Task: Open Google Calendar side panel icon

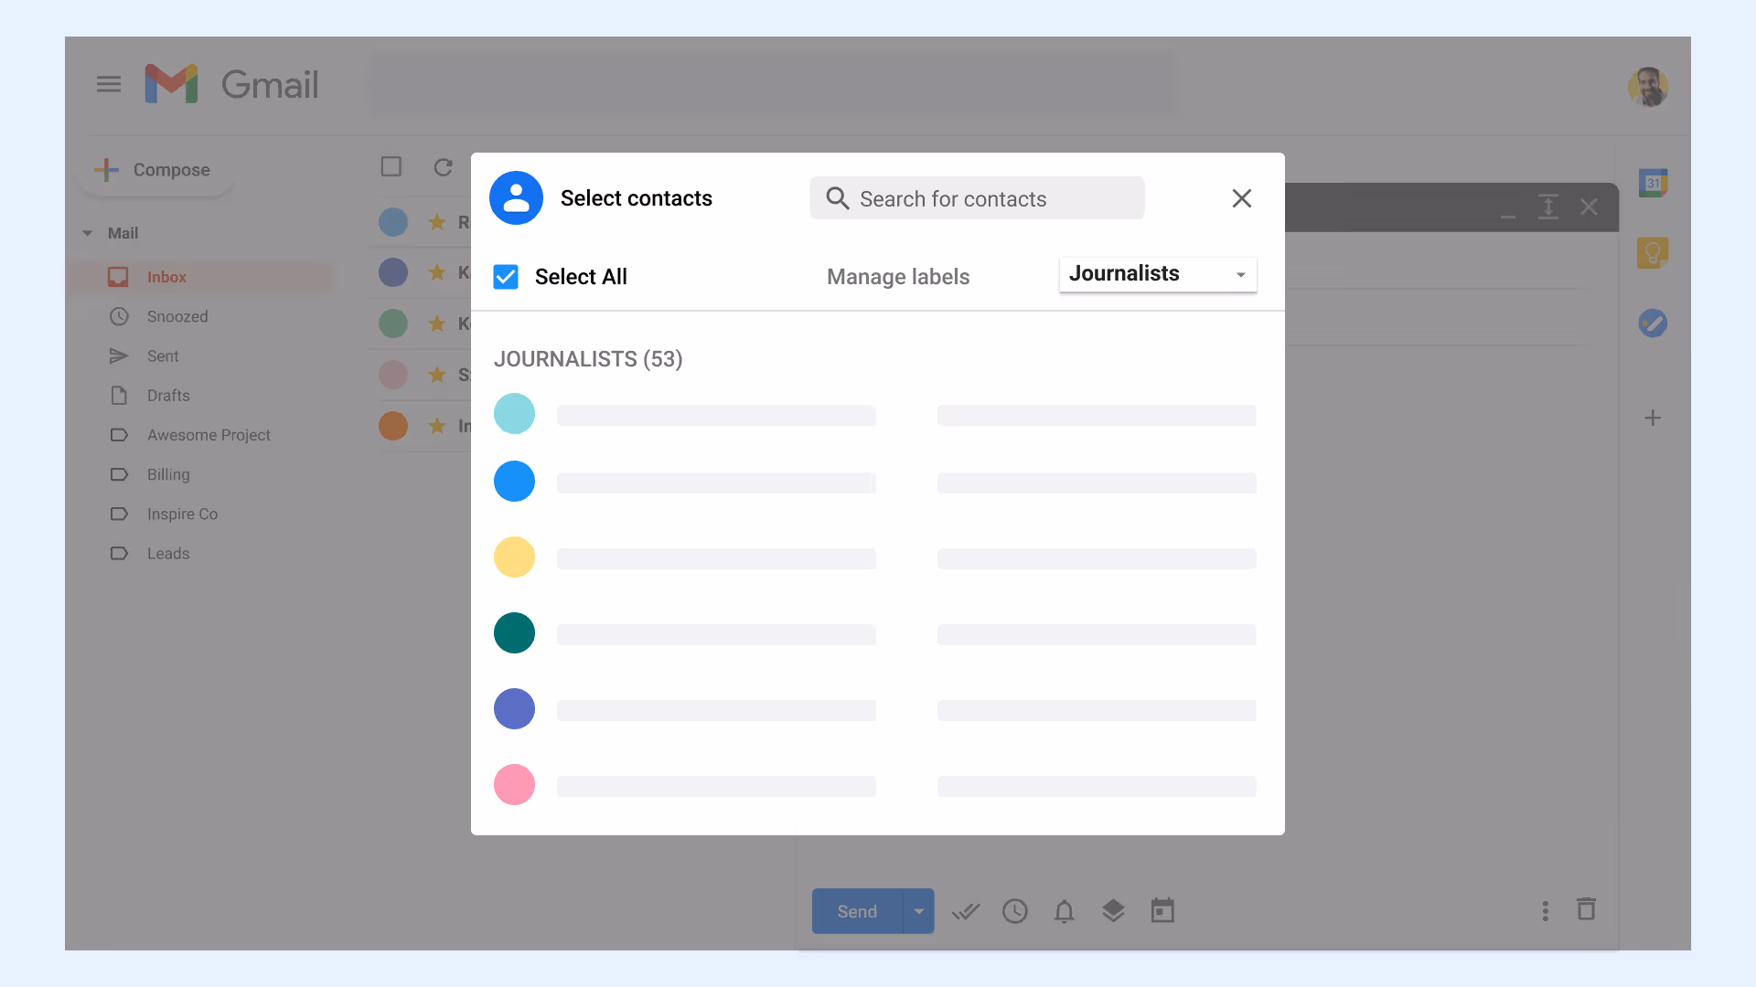Action: (1653, 183)
